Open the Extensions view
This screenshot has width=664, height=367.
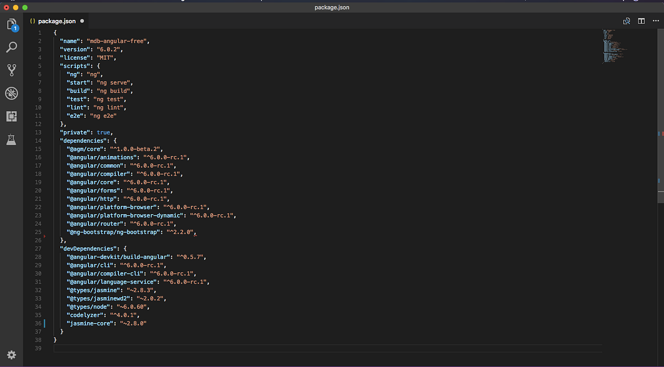[12, 116]
